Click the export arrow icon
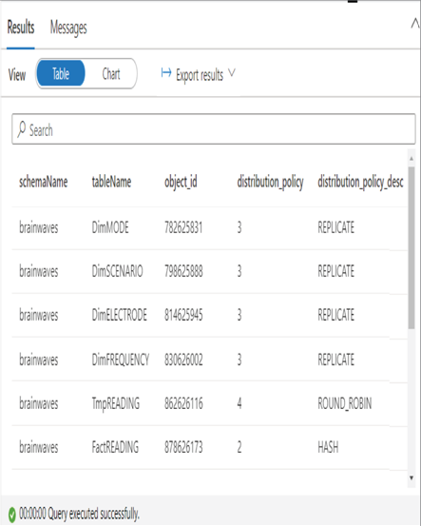 coord(166,73)
